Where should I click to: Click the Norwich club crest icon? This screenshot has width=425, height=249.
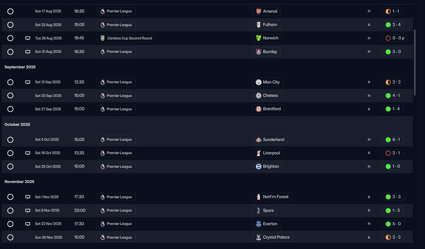[258, 38]
